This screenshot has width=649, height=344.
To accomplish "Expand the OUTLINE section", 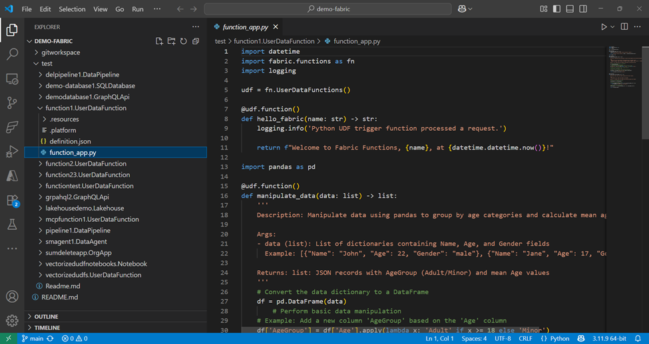I will 47,317.
